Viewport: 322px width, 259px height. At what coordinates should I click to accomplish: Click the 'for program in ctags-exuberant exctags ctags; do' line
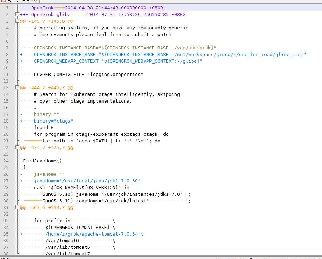coord(101,134)
